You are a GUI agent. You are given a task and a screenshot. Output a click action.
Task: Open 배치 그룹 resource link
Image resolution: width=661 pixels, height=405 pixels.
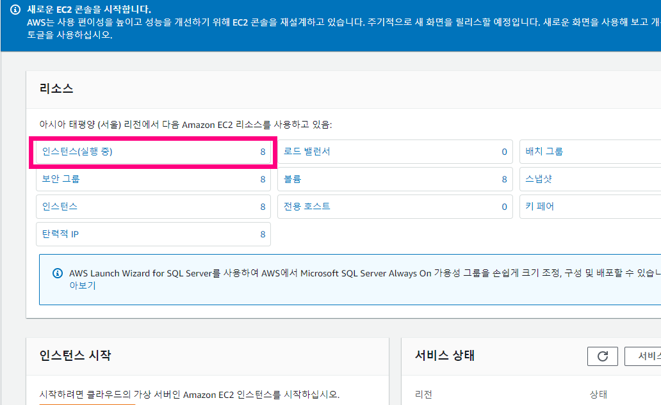[x=544, y=152]
